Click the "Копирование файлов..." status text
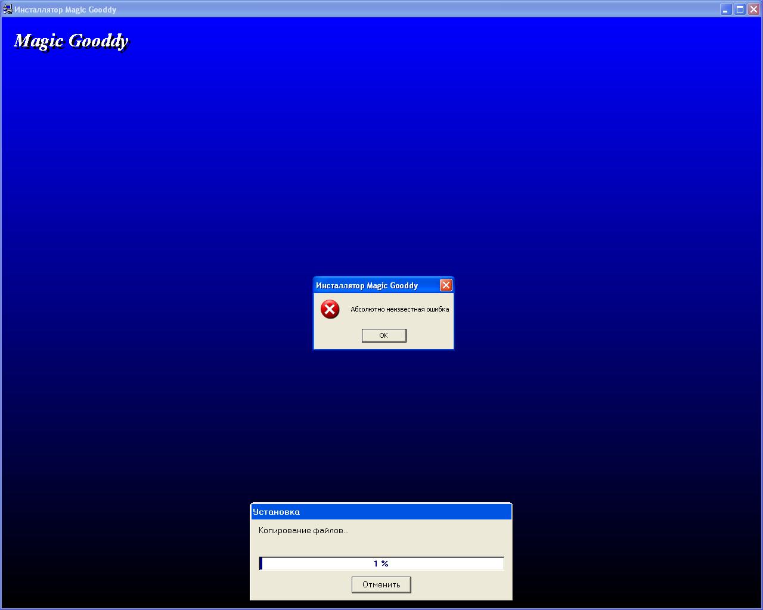 [303, 530]
